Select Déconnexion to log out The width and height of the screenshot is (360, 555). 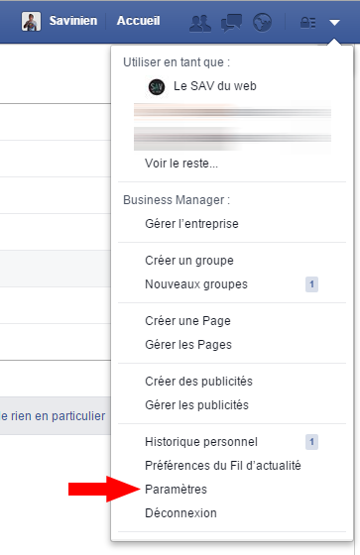(180, 513)
